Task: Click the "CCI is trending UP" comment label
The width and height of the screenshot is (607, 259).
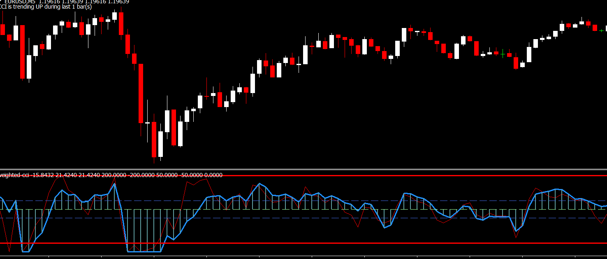Action: (45, 7)
